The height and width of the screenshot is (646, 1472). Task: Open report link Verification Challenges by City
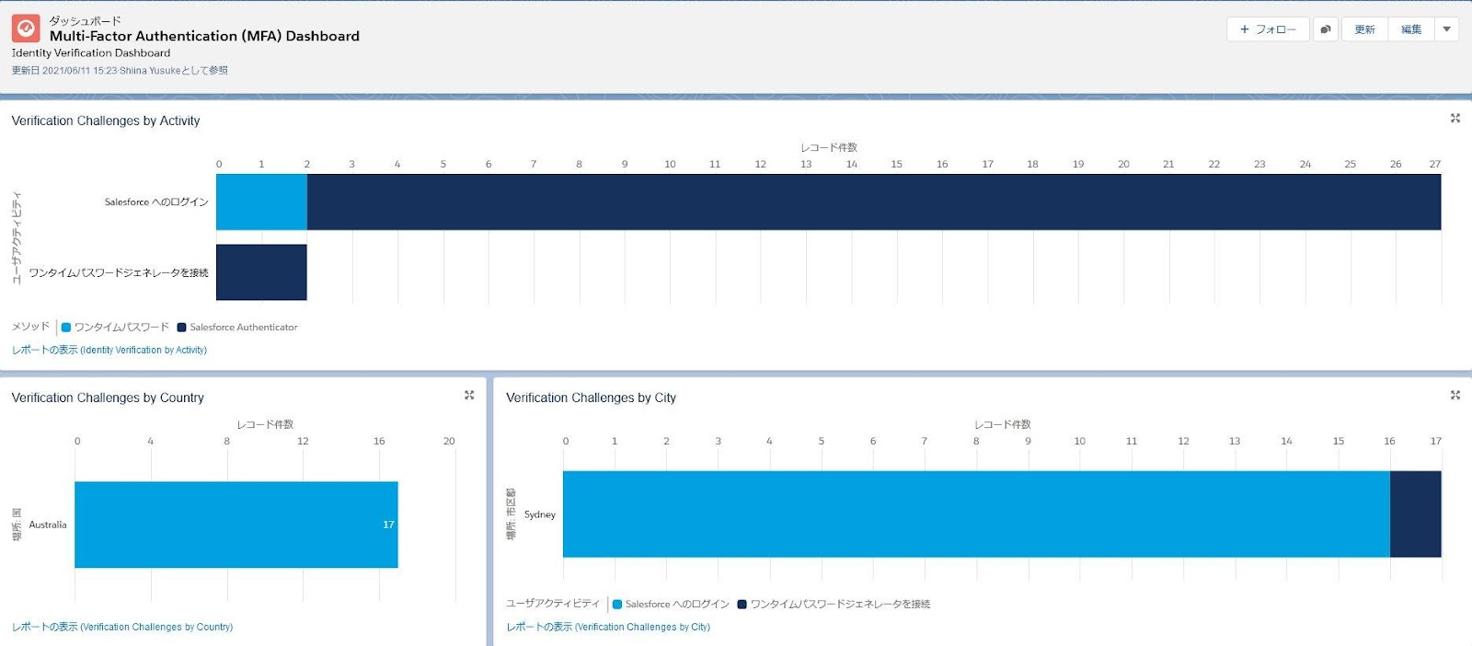(x=608, y=627)
